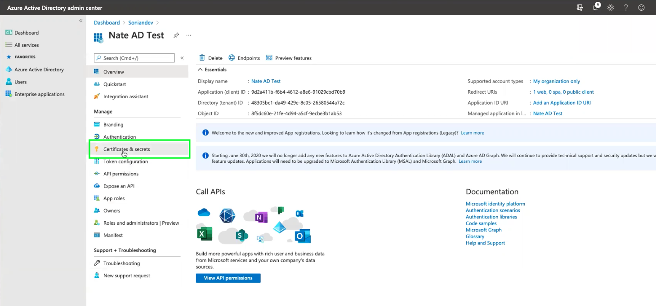
Task: Open more options ellipsis beside title
Action: click(188, 35)
